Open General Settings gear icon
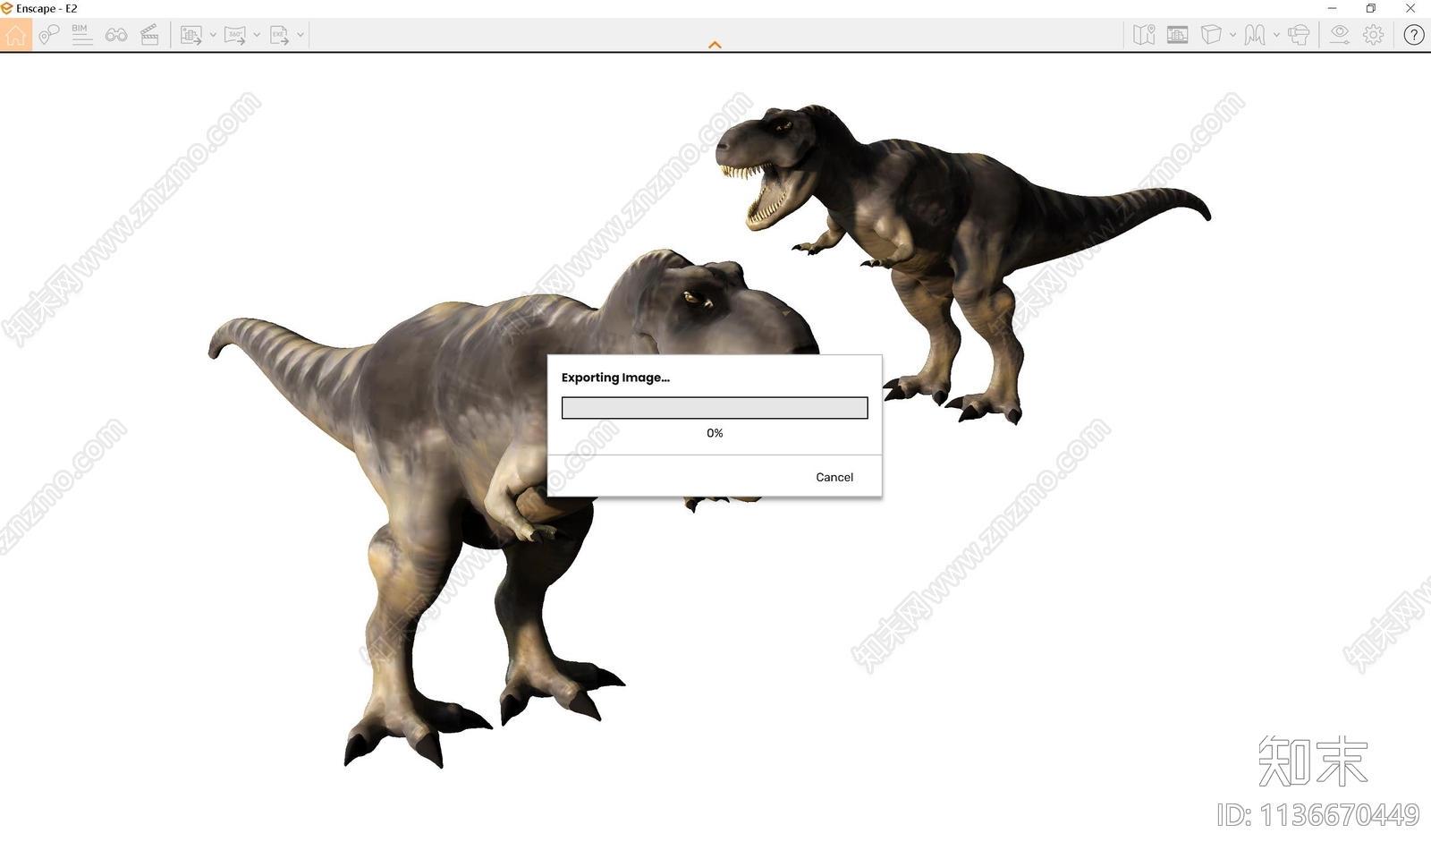This screenshot has width=1431, height=850. pos(1374,35)
